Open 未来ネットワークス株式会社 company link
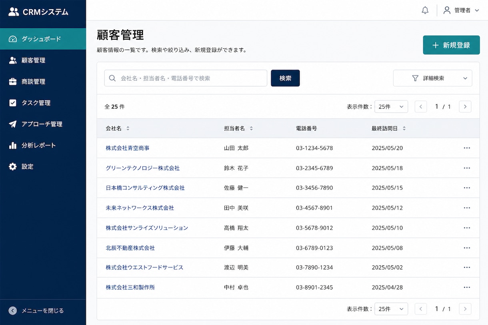 (x=140, y=208)
